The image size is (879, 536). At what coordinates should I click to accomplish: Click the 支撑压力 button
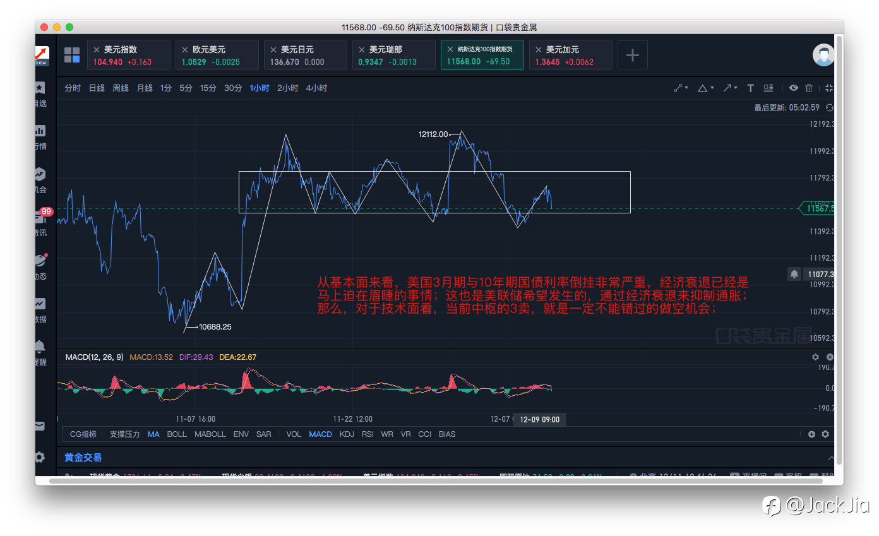pos(124,434)
